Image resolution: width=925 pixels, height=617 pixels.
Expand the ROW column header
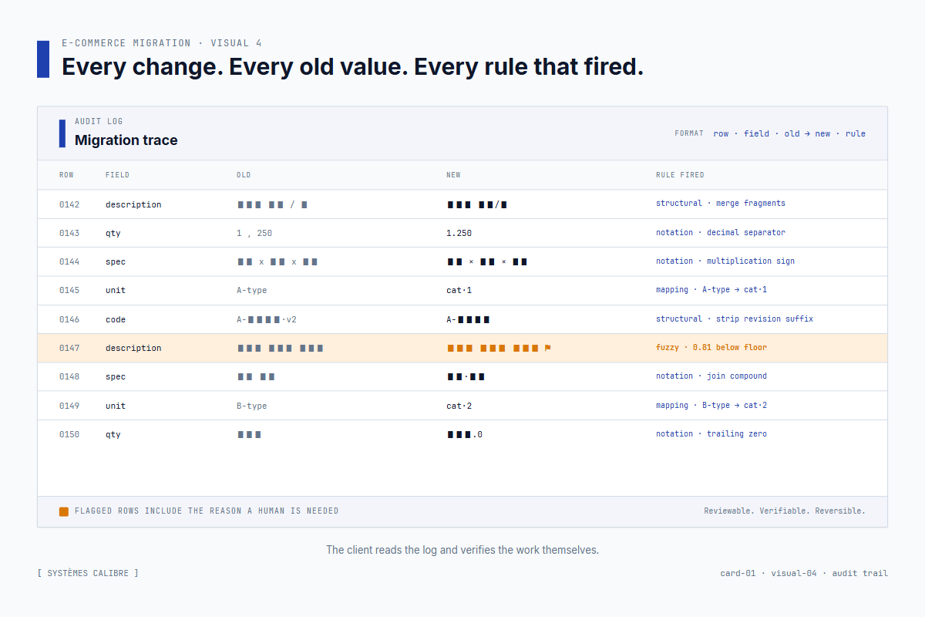66,174
